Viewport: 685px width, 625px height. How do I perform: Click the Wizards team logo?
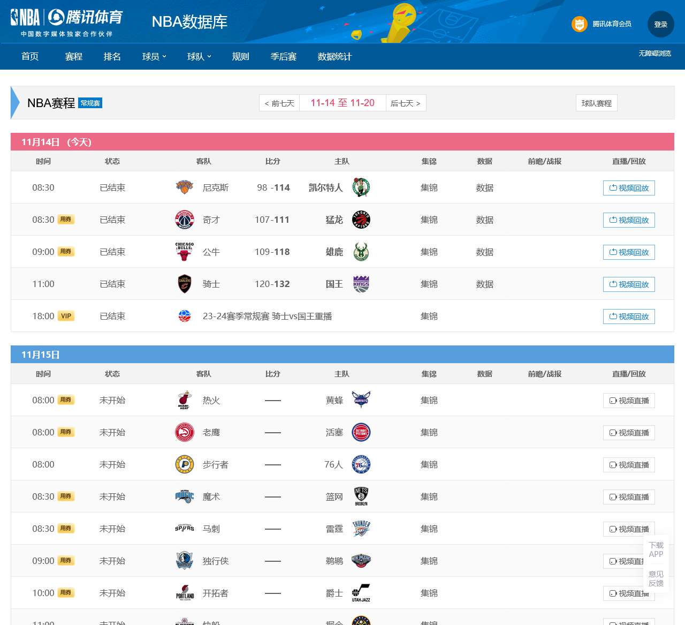[x=185, y=220]
